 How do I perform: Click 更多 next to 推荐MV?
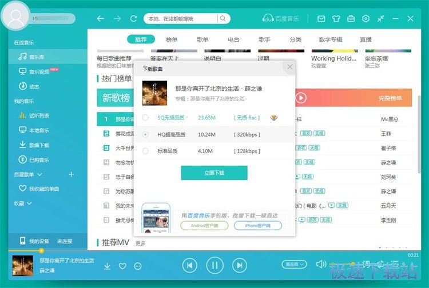140,243
